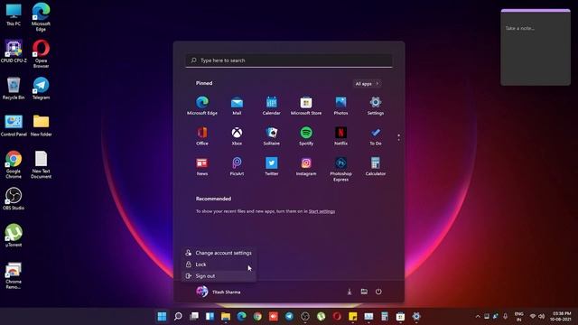The height and width of the screenshot is (325, 578).
Task: Open Spotify from pinned apps
Action: [306, 135]
